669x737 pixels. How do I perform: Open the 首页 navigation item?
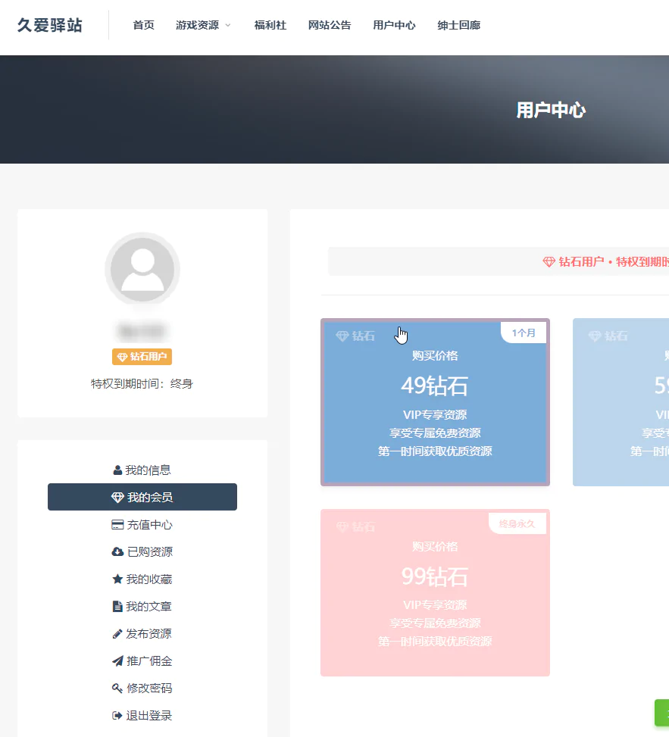(x=143, y=26)
